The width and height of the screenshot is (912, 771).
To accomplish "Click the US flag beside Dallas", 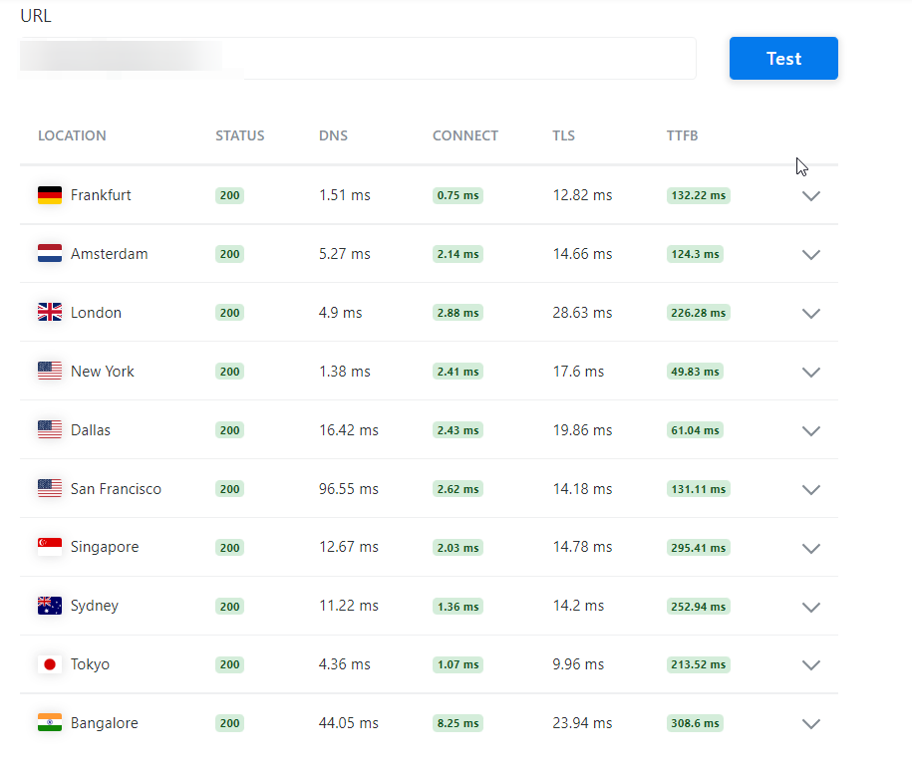I will click(x=50, y=429).
